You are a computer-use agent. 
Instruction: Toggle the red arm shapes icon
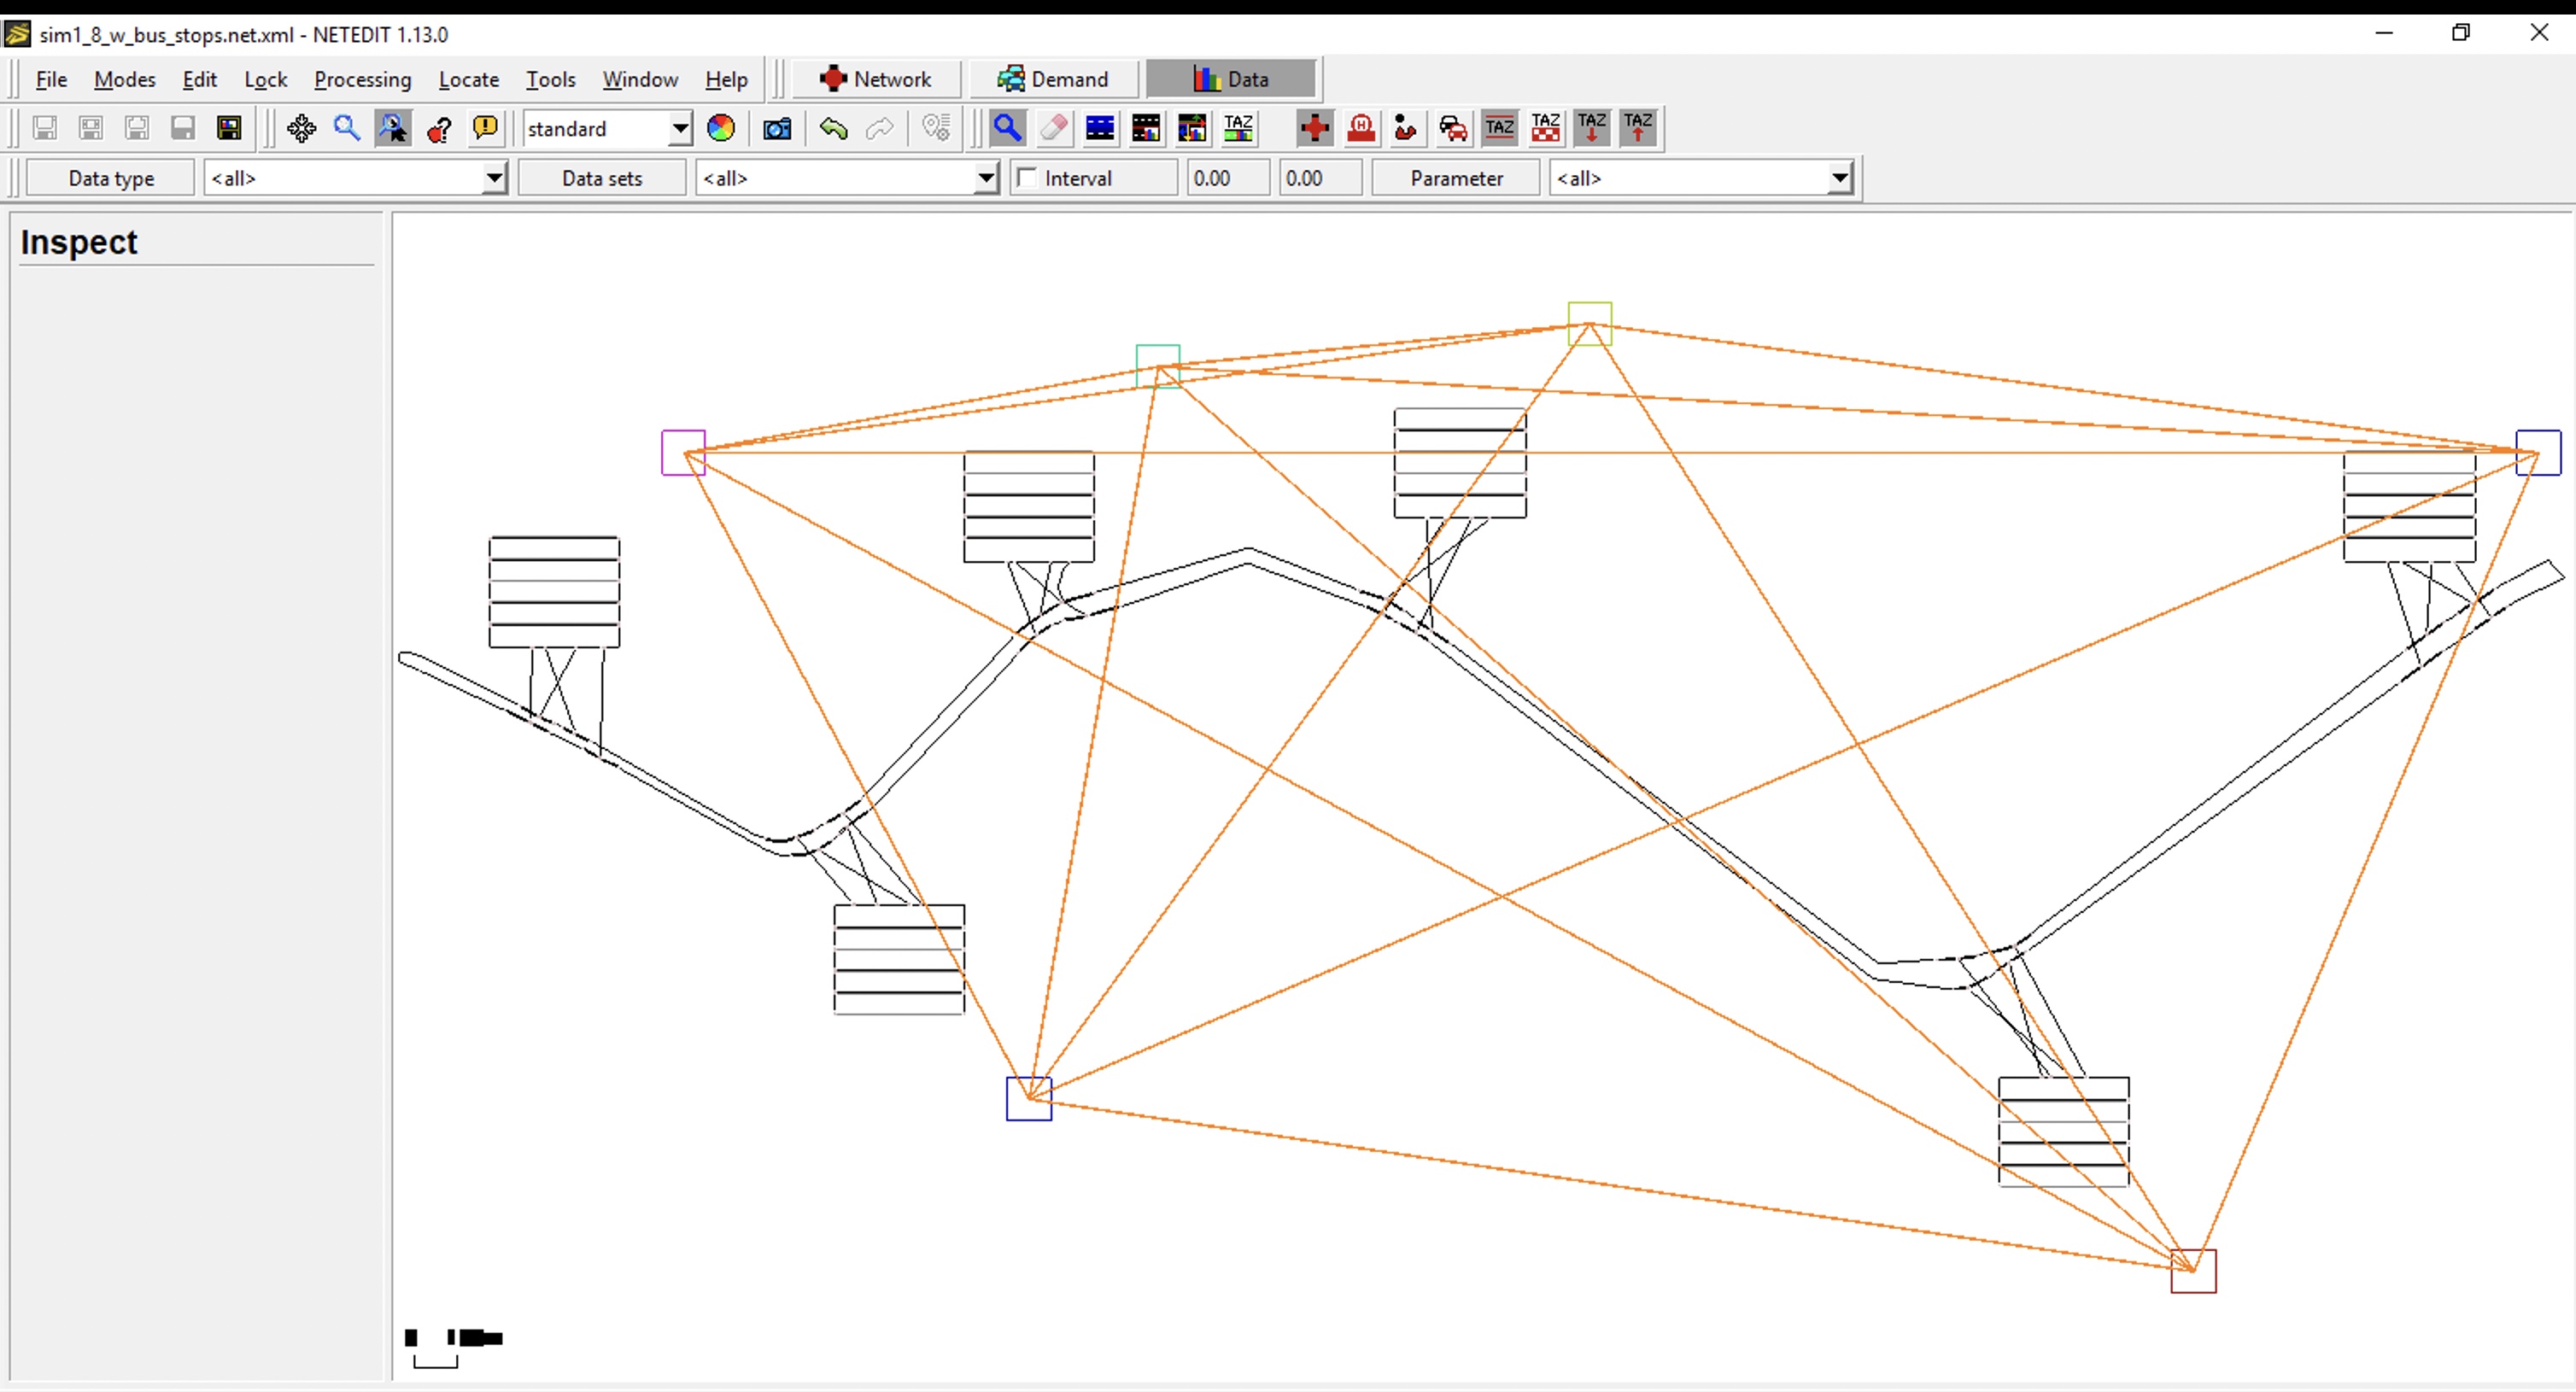click(x=1406, y=128)
